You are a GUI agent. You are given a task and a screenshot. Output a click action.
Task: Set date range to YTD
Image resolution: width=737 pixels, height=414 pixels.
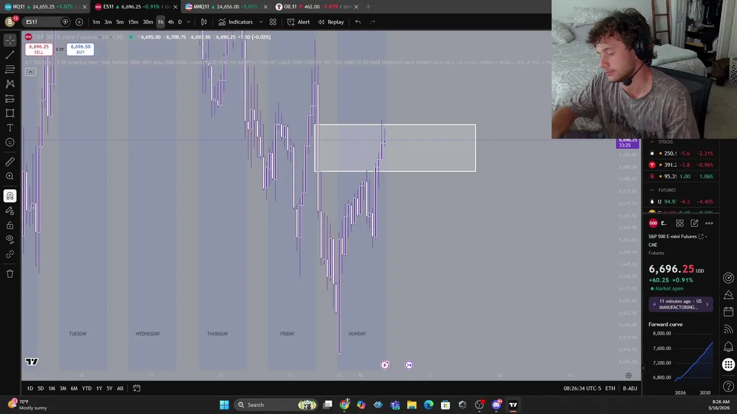coord(86,388)
